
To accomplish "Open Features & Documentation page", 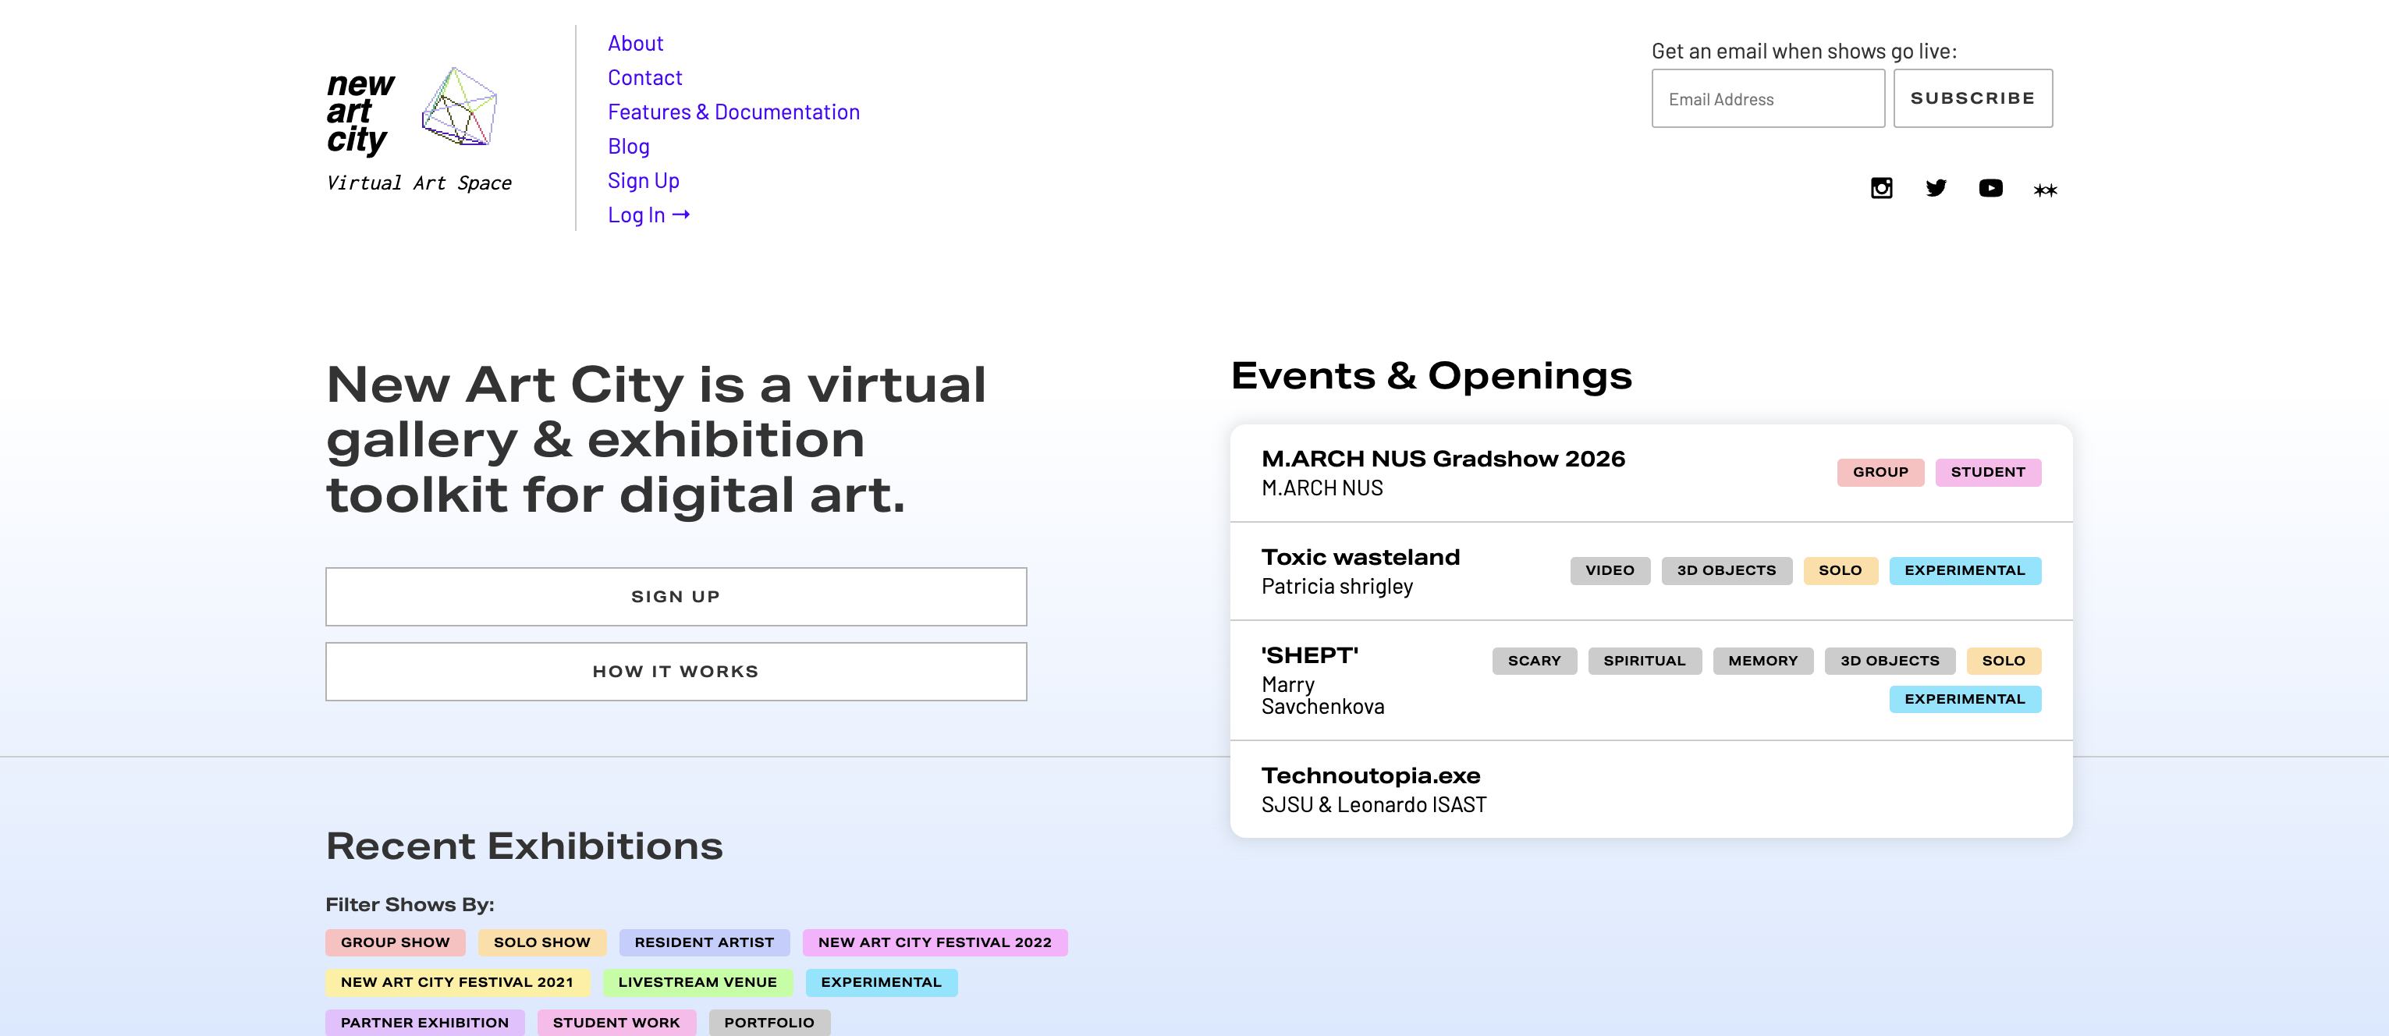I will [x=733, y=112].
